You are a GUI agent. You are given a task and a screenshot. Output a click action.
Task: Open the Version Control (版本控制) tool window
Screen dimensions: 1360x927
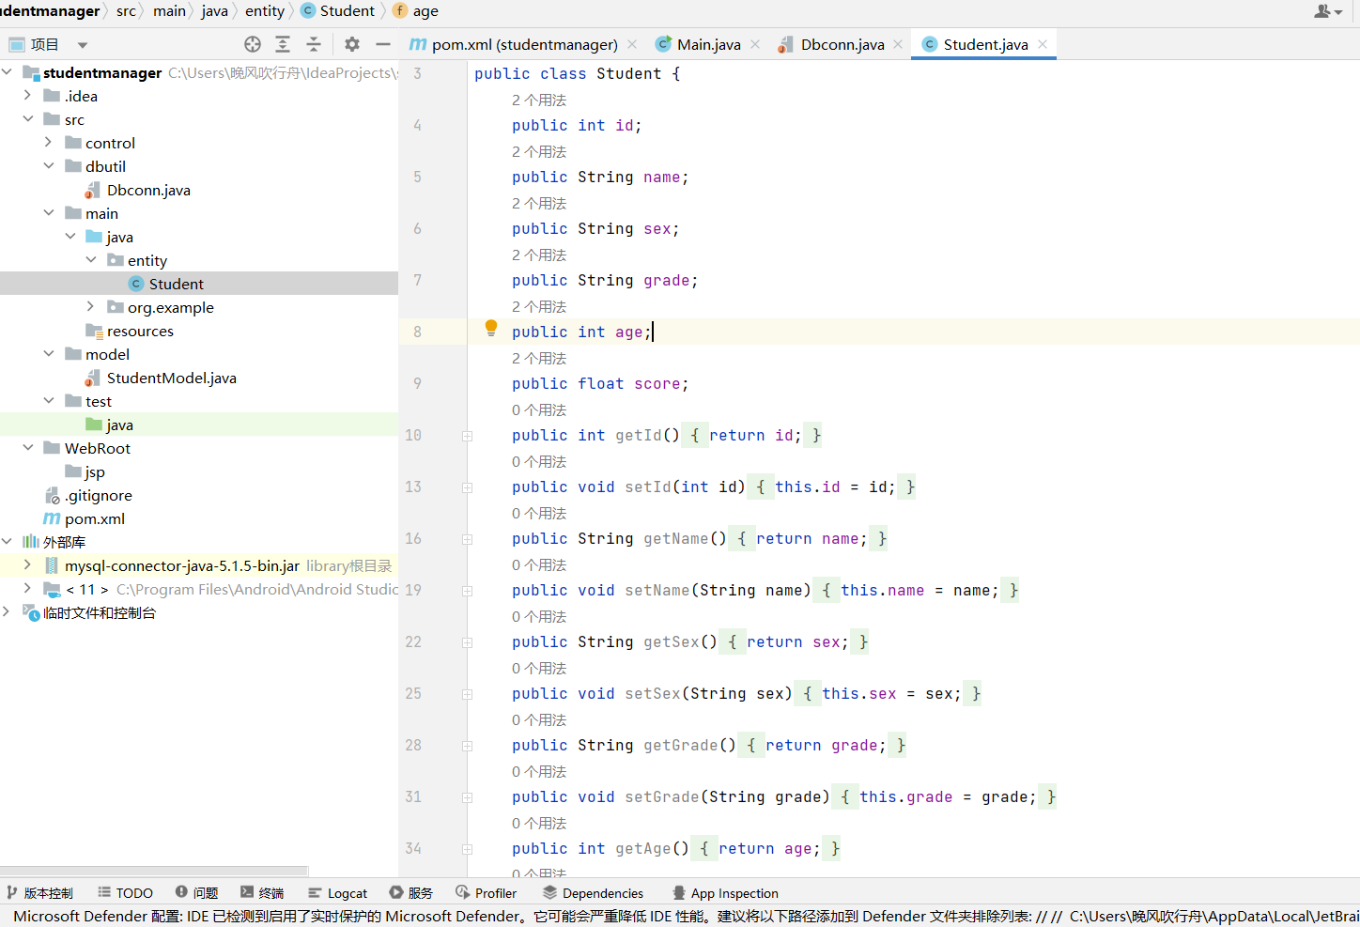[x=40, y=892]
